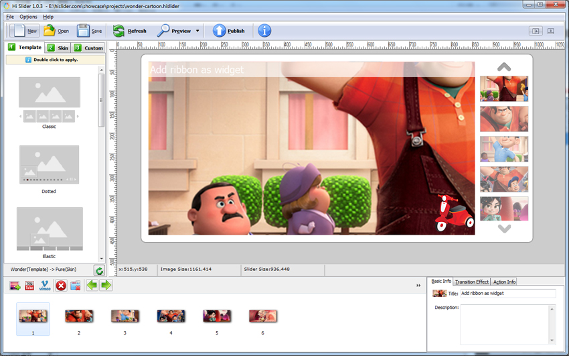Open the Action Info tab
The height and width of the screenshot is (356, 569).
pos(504,282)
